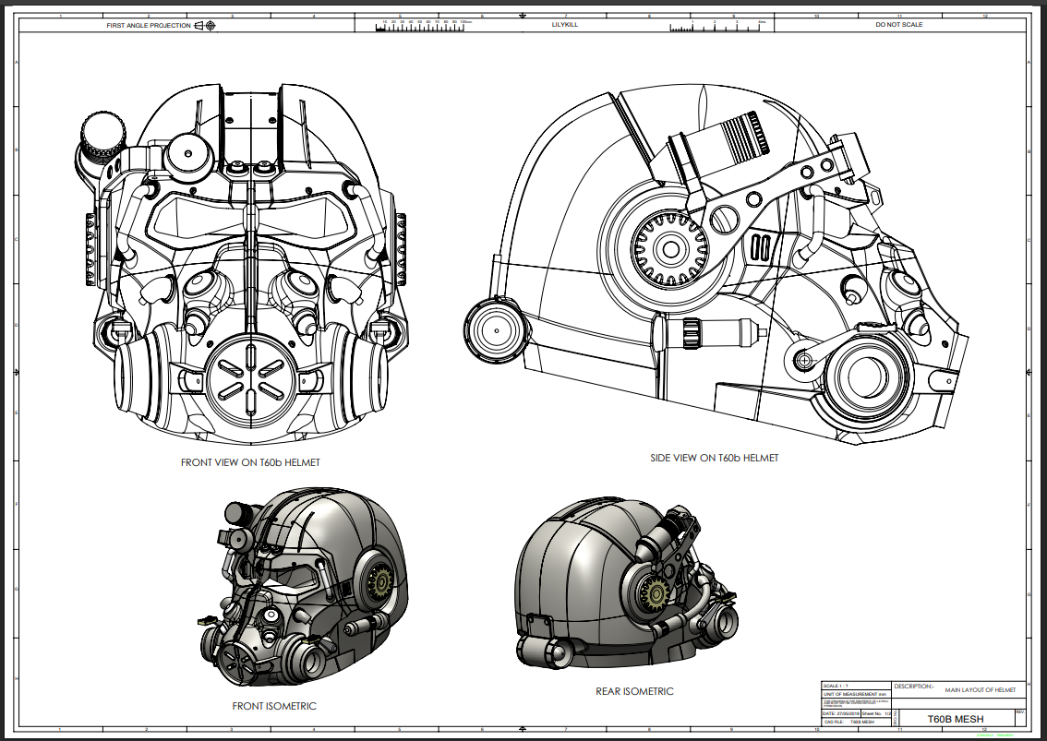
Task: Click the 'FRONT VIEW ON T60b HELMET' caption
Action: pyautogui.click(x=250, y=462)
